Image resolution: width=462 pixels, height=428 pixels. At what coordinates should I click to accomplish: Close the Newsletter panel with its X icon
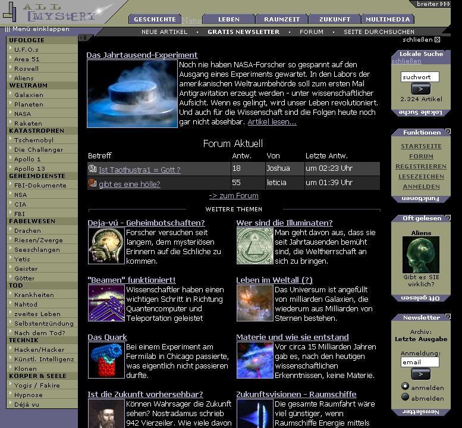448,317
